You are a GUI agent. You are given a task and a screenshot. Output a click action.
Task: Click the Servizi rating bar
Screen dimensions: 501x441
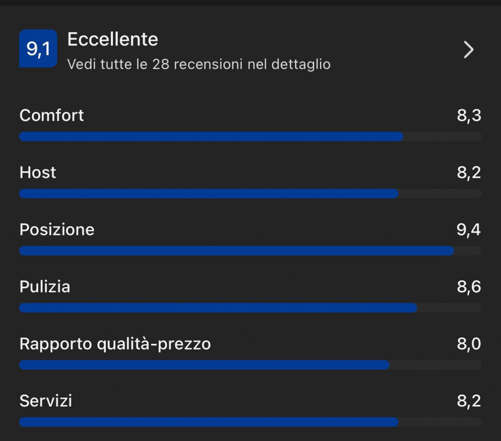250,422
